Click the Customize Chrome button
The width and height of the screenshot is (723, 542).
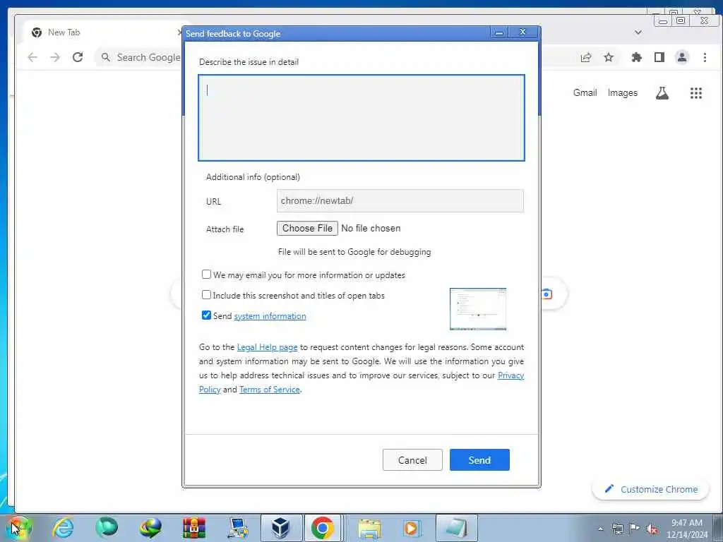(x=650, y=489)
